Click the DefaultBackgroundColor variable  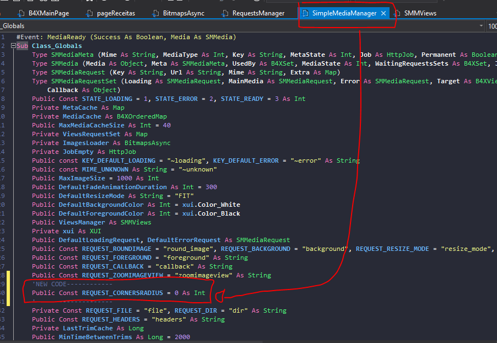pos(101,205)
